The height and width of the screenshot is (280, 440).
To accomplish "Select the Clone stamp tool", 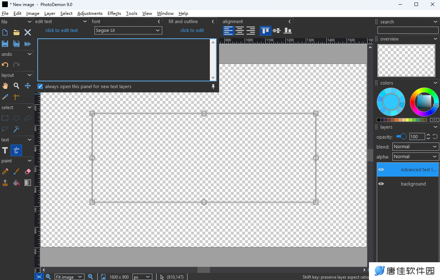I will click(x=5, y=183).
